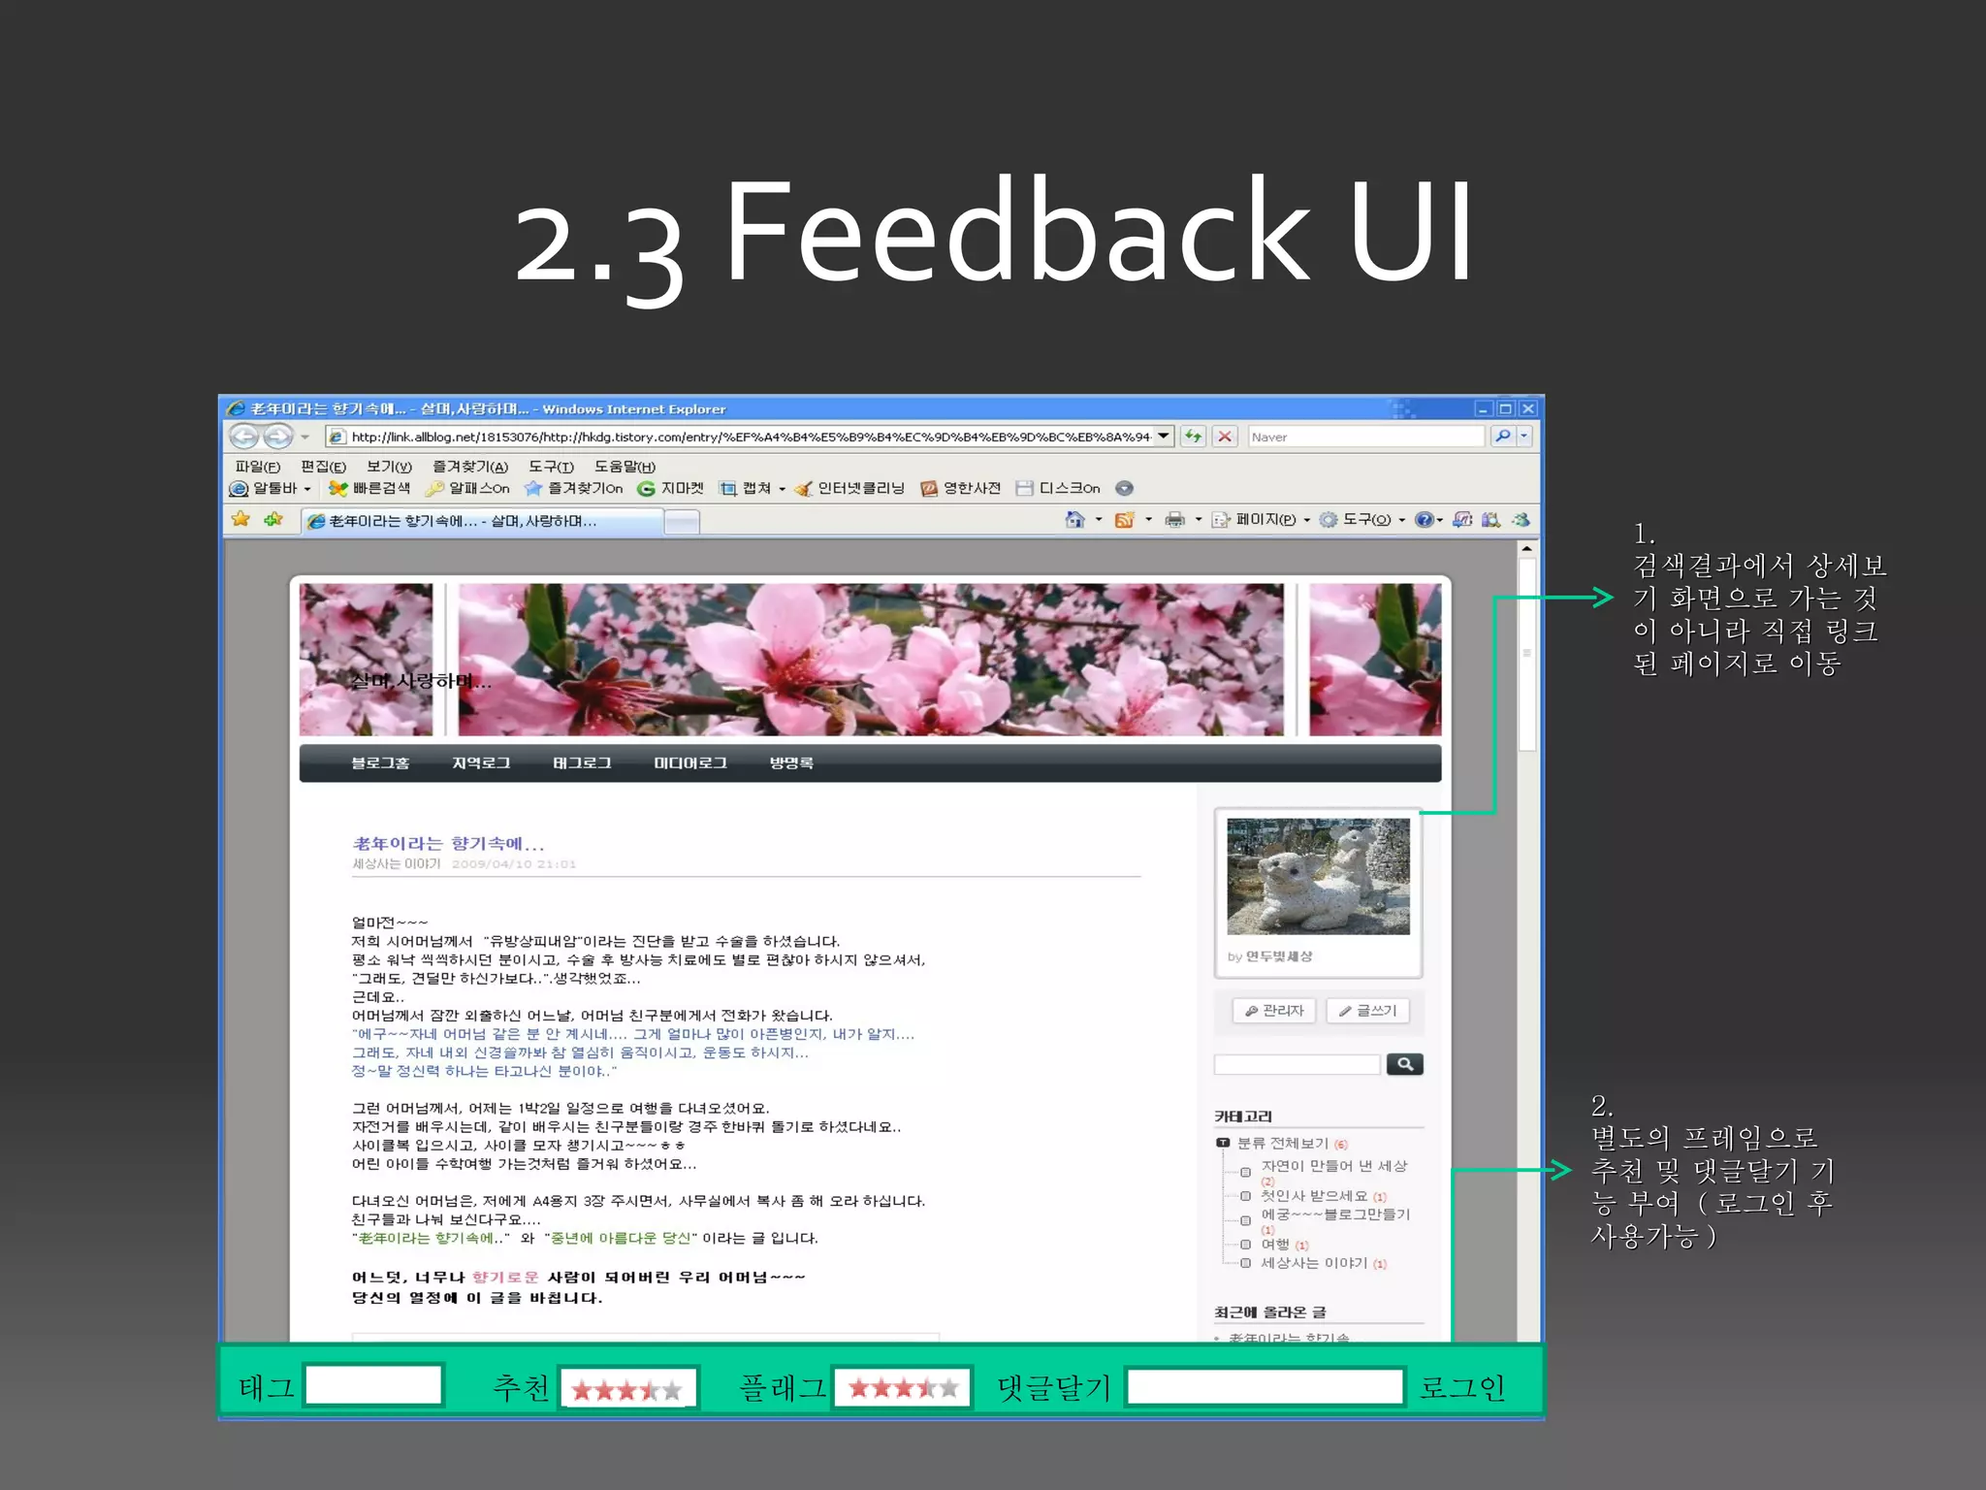Screen dimensions: 1986x1490
Task: Open the 보기(V) menu
Action: 389,467
